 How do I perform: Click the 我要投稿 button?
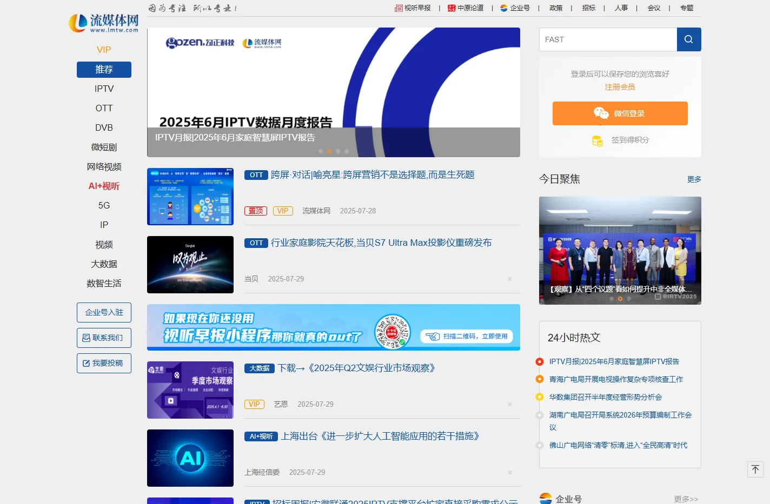coord(104,364)
